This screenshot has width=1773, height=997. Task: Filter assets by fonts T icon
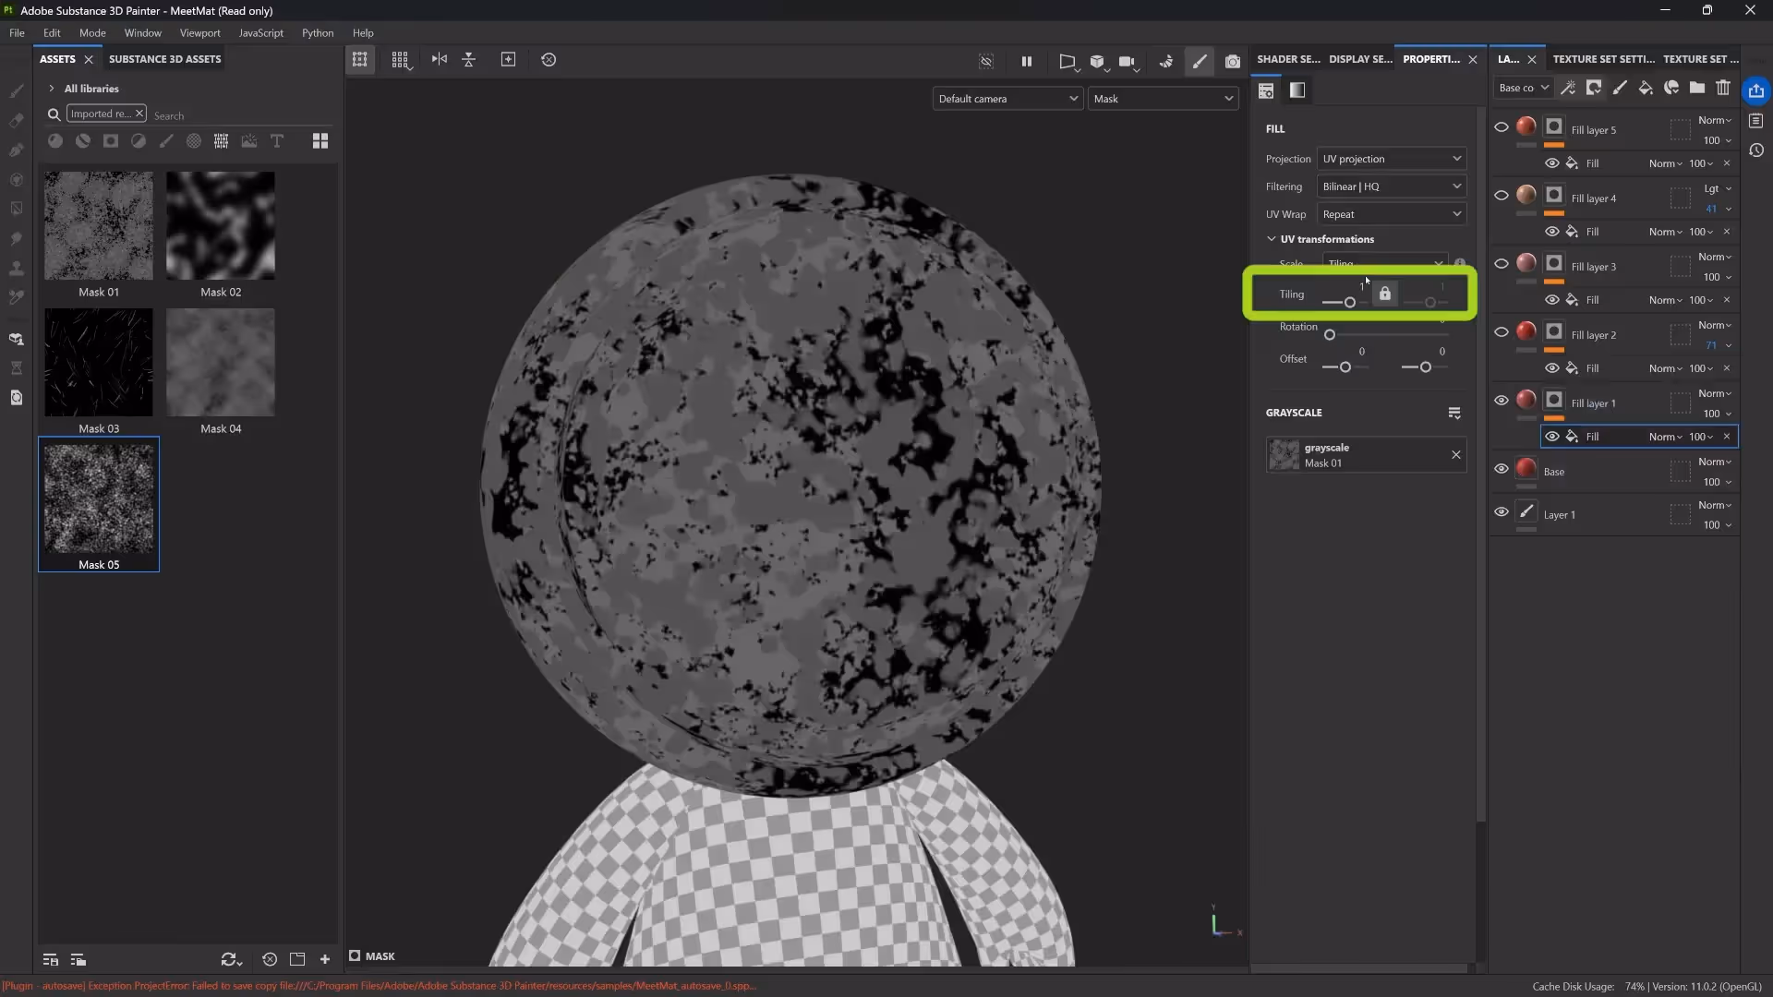coord(277,141)
